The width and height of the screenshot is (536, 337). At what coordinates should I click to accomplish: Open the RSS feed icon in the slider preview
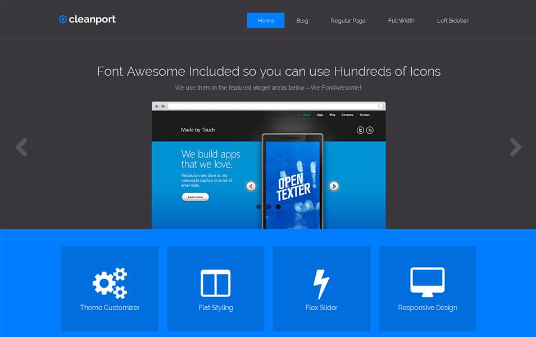pos(370,129)
